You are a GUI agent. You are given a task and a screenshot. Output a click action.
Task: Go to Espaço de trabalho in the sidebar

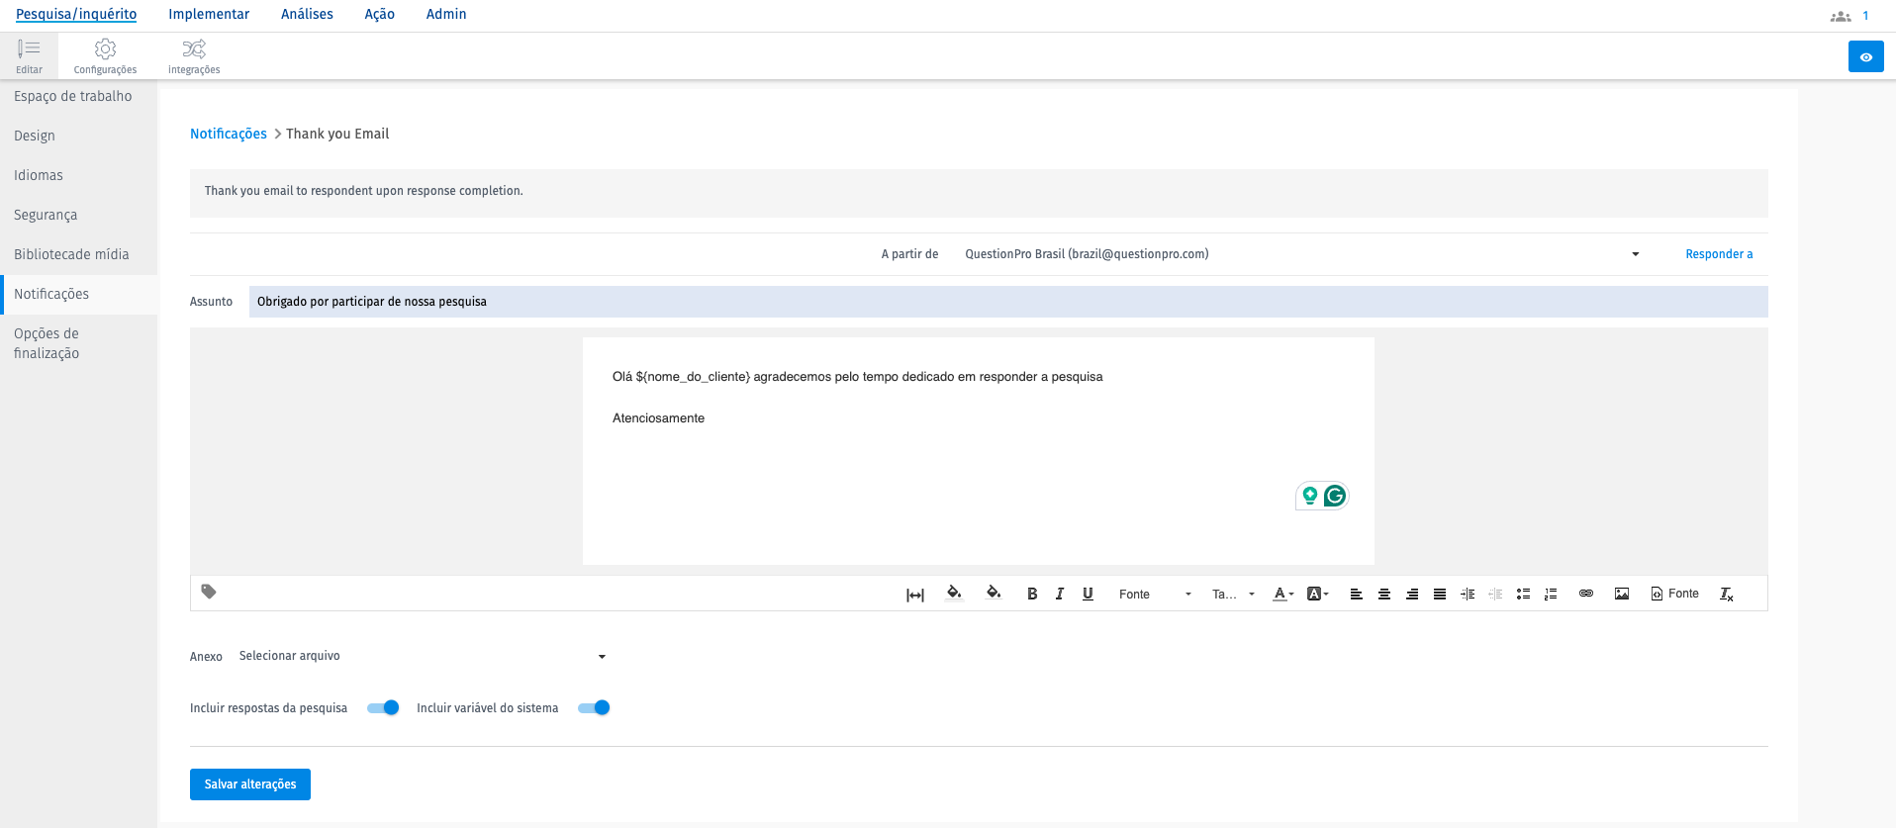tap(73, 96)
